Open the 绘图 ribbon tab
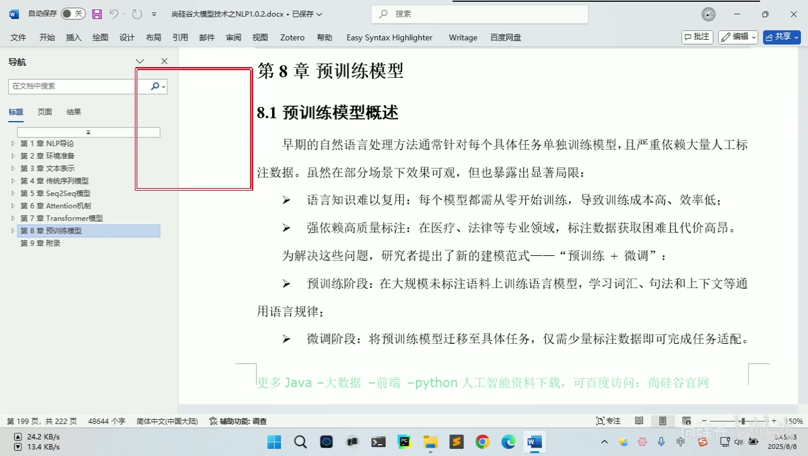The image size is (808, 456). (100, 37)
